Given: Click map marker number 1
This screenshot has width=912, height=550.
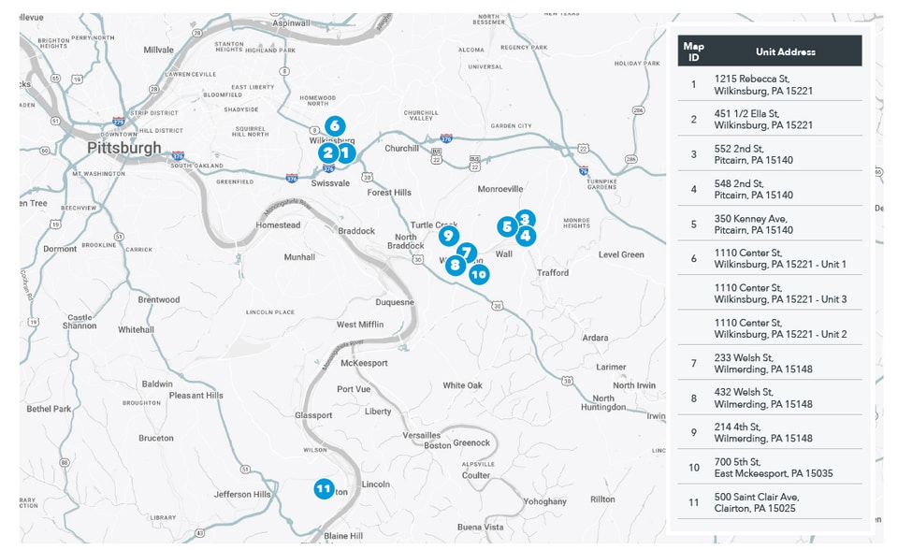Looking at the screenshot, I should point(345,152).
